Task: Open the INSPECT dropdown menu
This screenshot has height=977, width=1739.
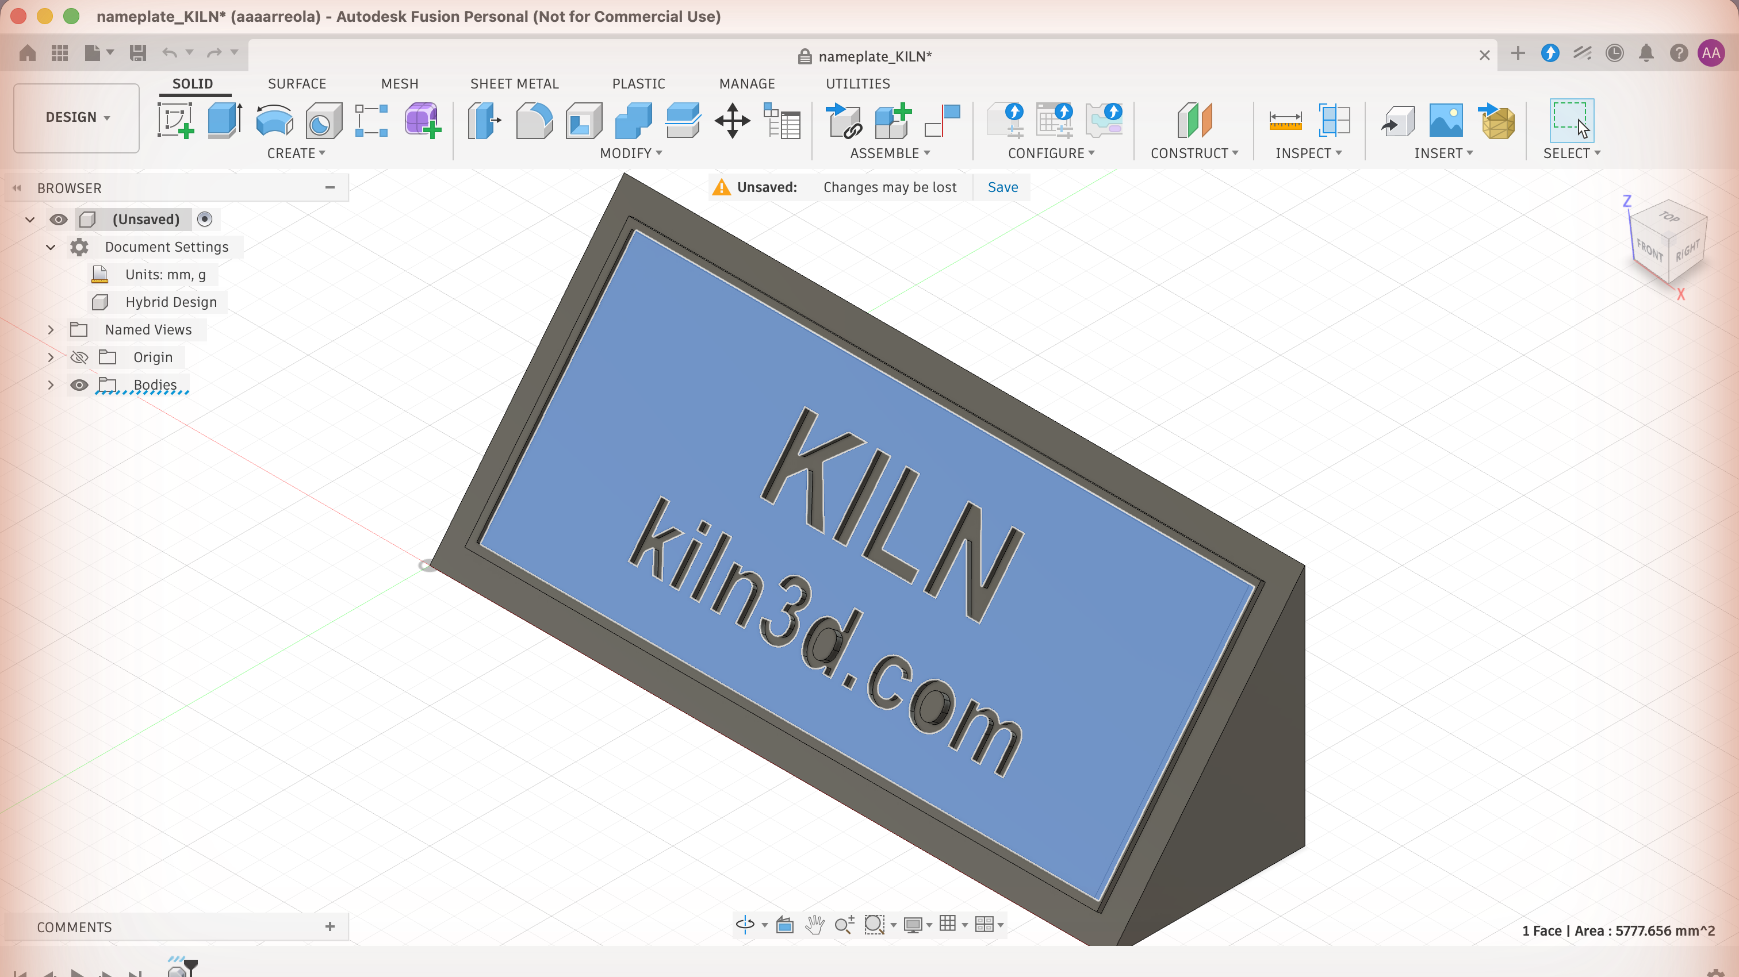Action: (x=1308, y=153)
